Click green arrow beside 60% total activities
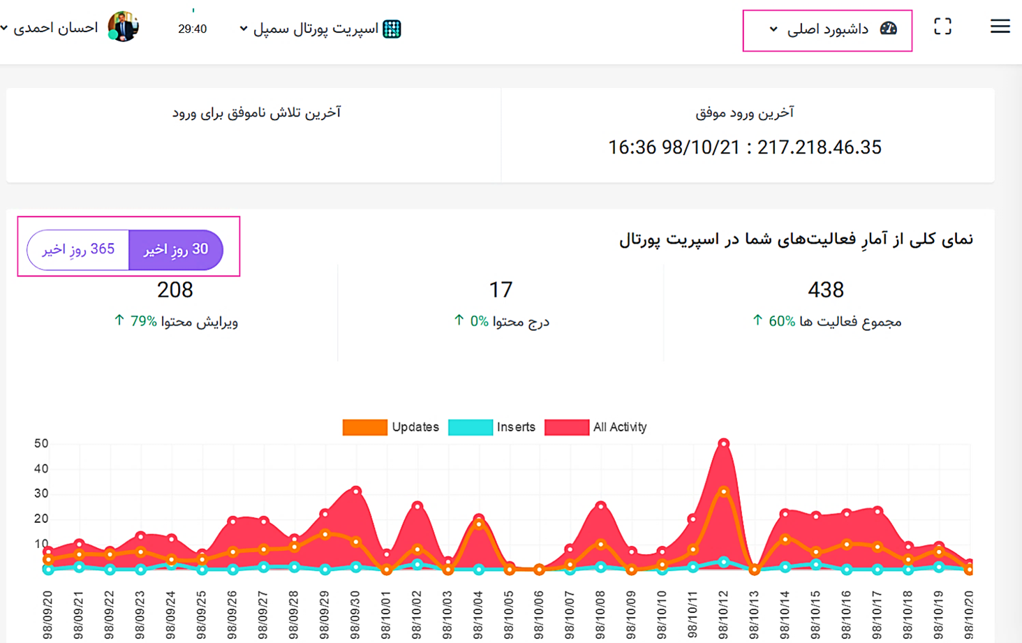This screenshot has height=643, width=1022. tap(757, 320)
